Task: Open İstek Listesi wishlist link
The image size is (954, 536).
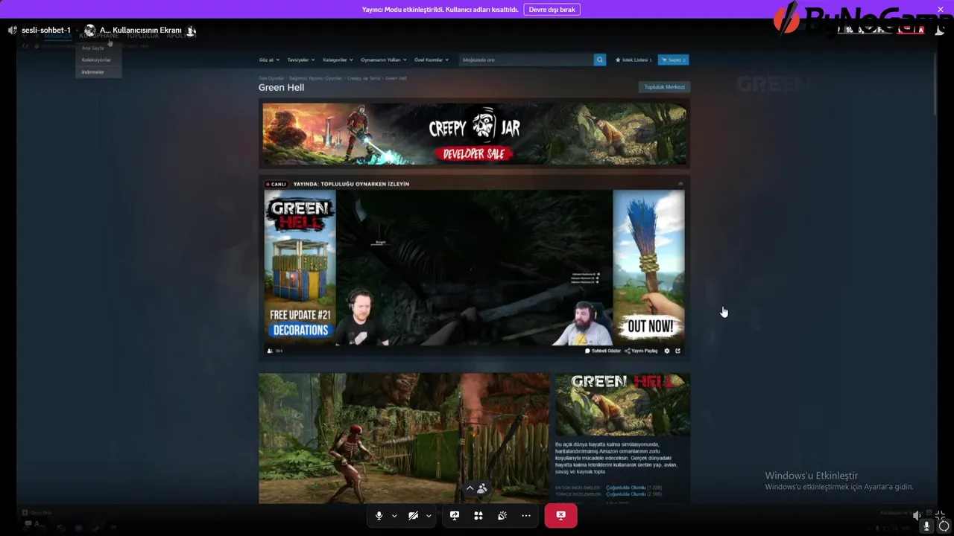Action: click(x=634, y=60)
